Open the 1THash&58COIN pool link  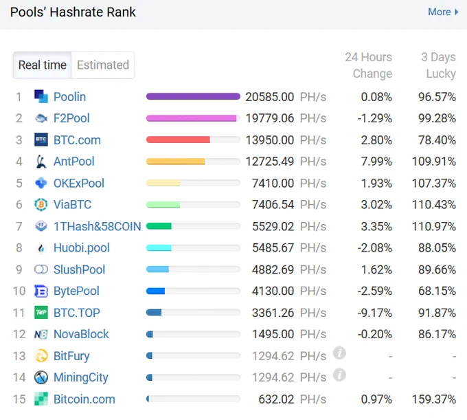(97, 226)
